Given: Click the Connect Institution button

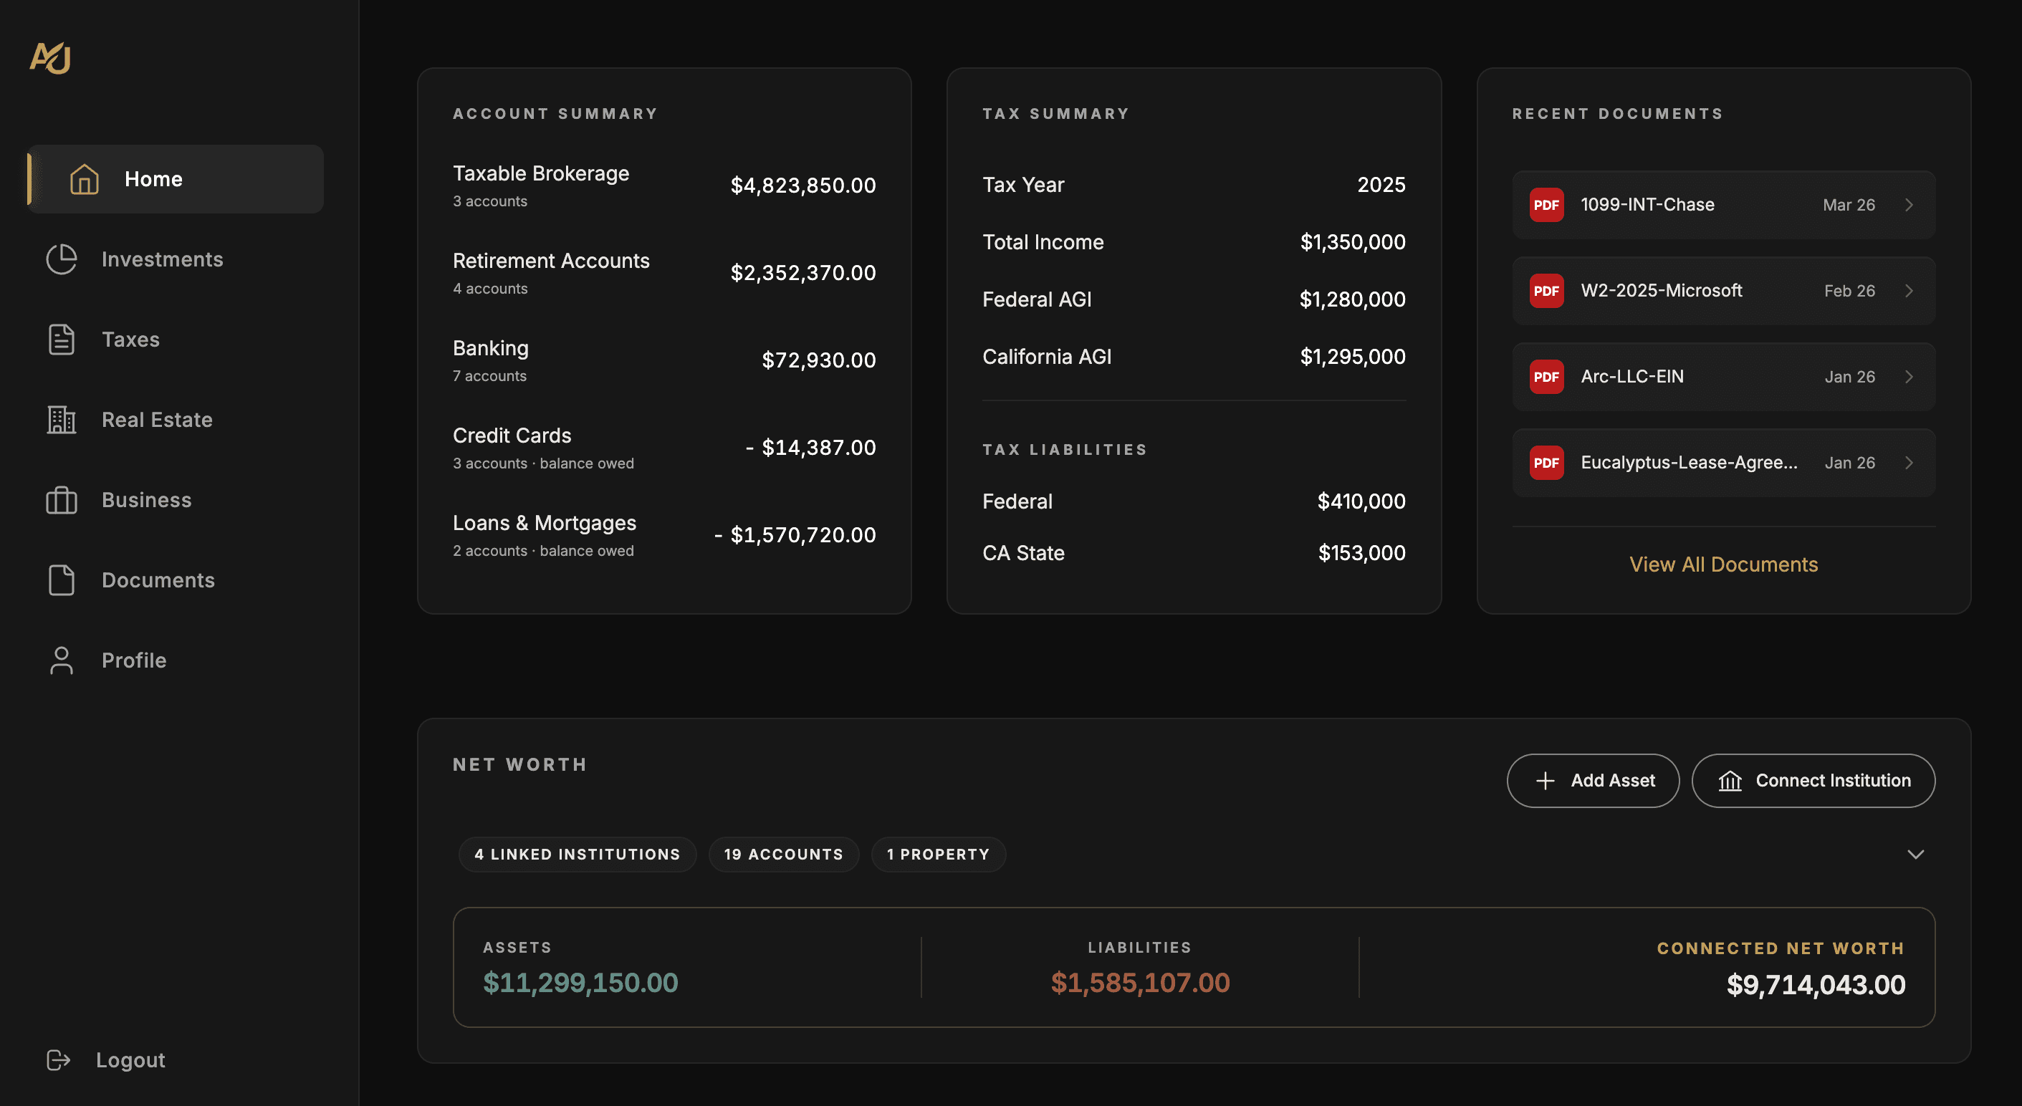Looking at the screenshot, I should 1813,780.
